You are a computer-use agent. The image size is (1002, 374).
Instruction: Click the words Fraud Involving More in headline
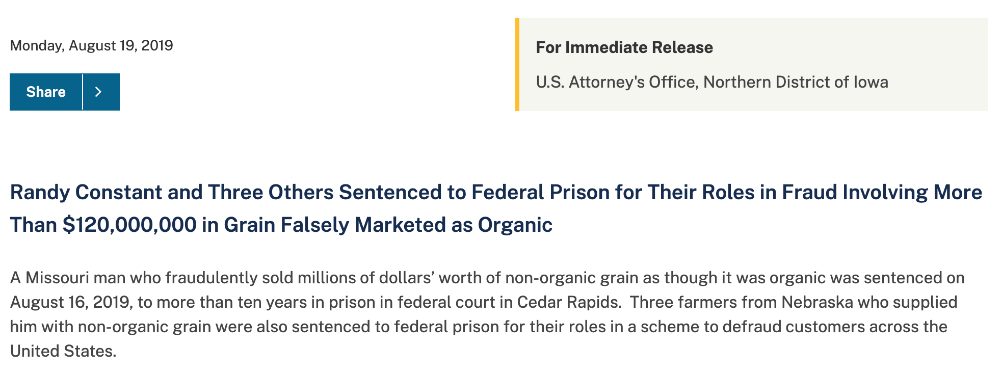pos(882,193)
